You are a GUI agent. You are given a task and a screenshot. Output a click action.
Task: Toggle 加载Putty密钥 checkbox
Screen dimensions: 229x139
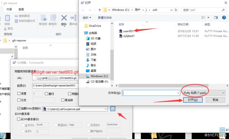(19, 108)
